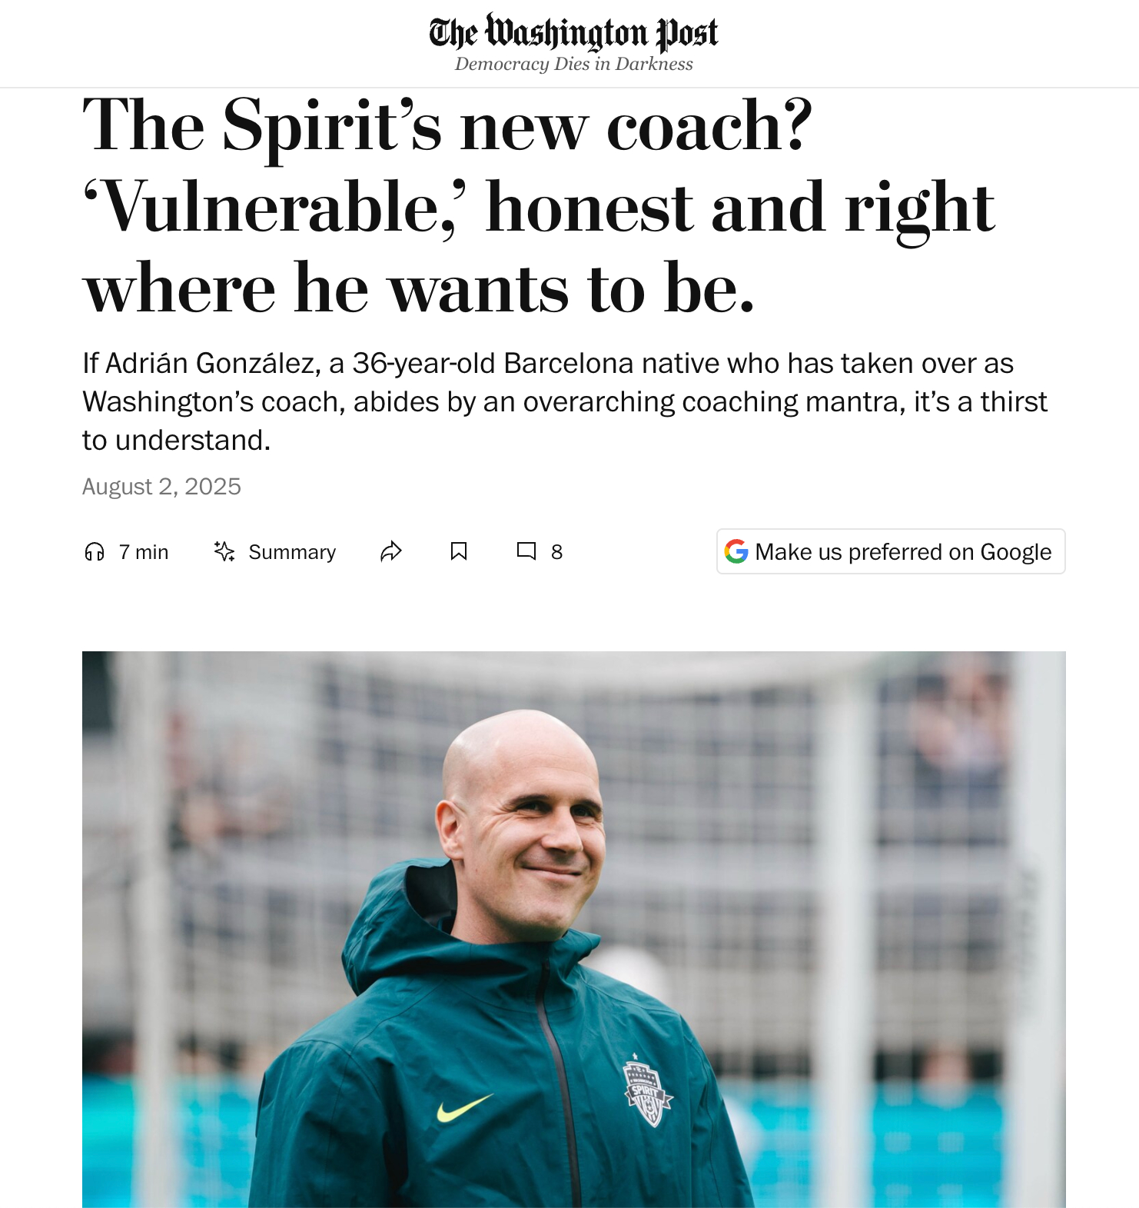
Task: Click the article headline about Spirit's coach
Action: [x=539, y=206]
